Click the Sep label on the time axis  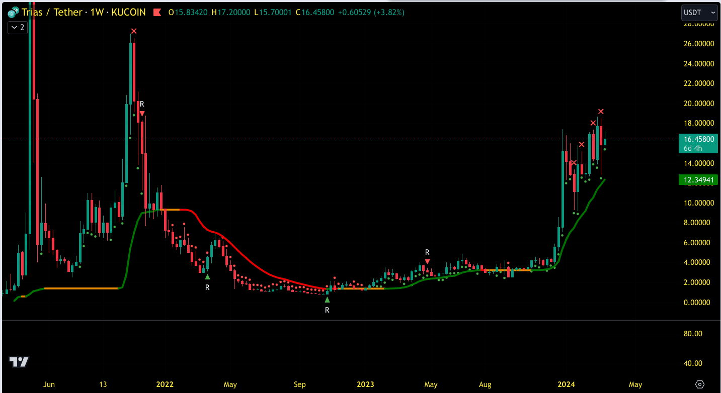(x=299, y=384)
